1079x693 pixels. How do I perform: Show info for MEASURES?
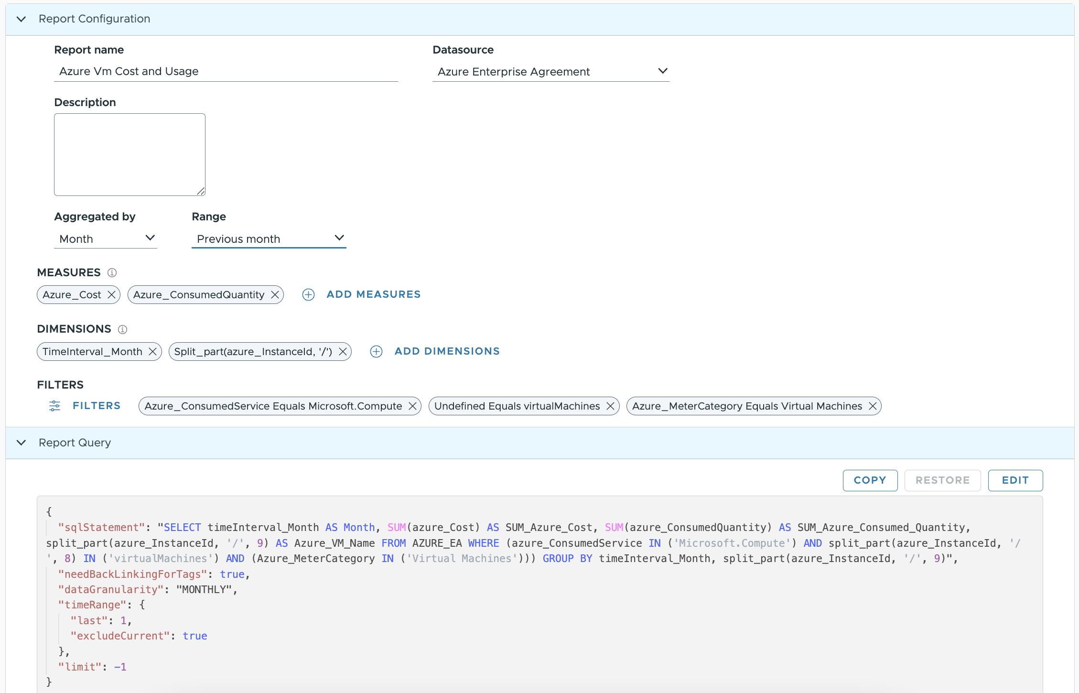112,272
